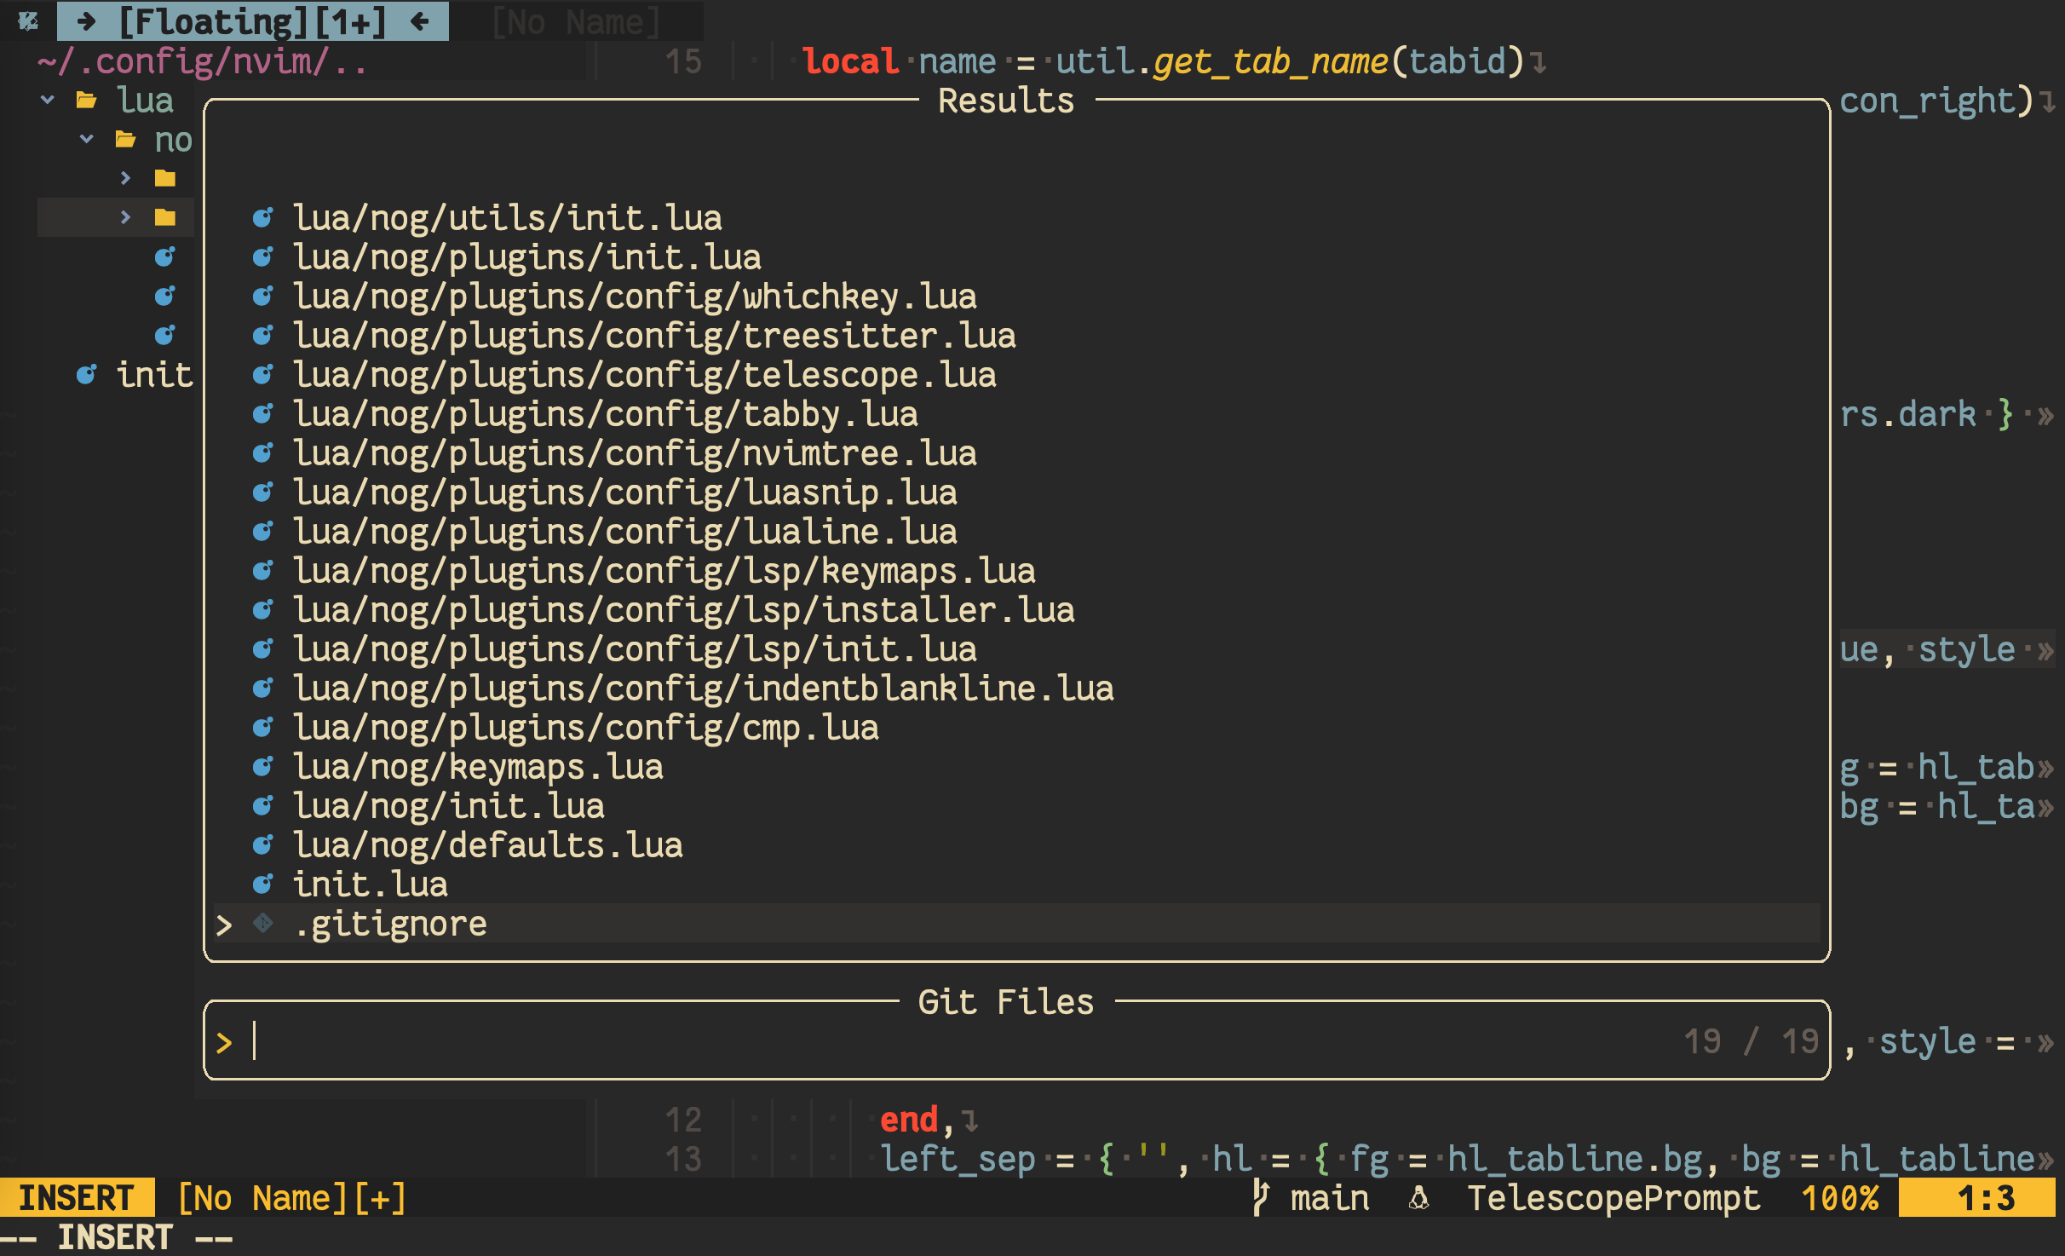The height and width of the screenshot is (1256, 2065).
Task: Click the git icon next to .gitignore
Action: coord(262,923)
